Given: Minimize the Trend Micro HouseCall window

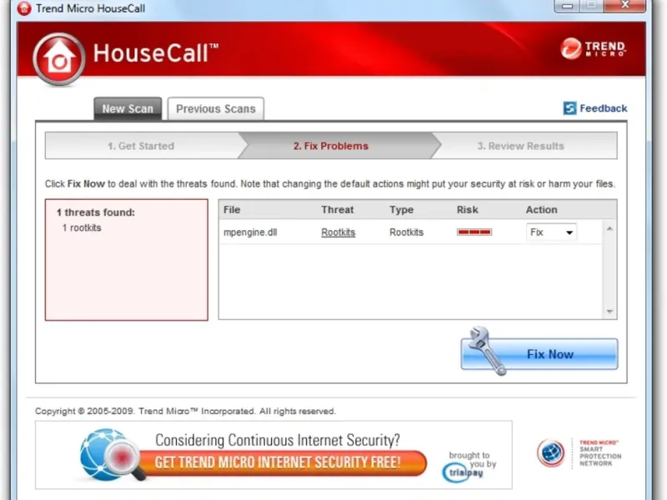Looking at the screenshot, I should (567, 6).
